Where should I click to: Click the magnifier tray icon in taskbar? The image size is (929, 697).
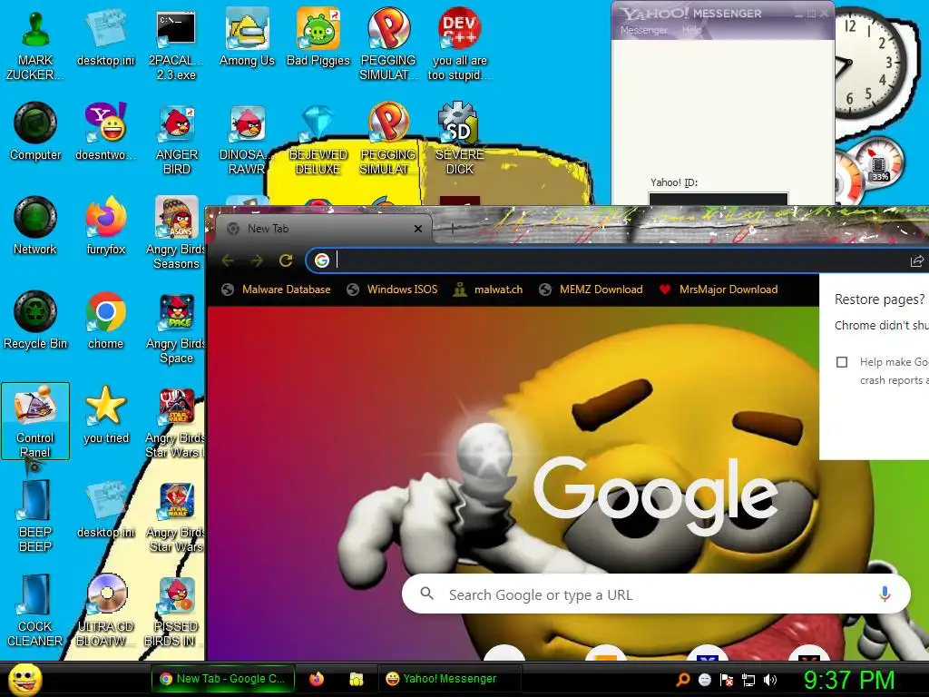tap(683, 679)
